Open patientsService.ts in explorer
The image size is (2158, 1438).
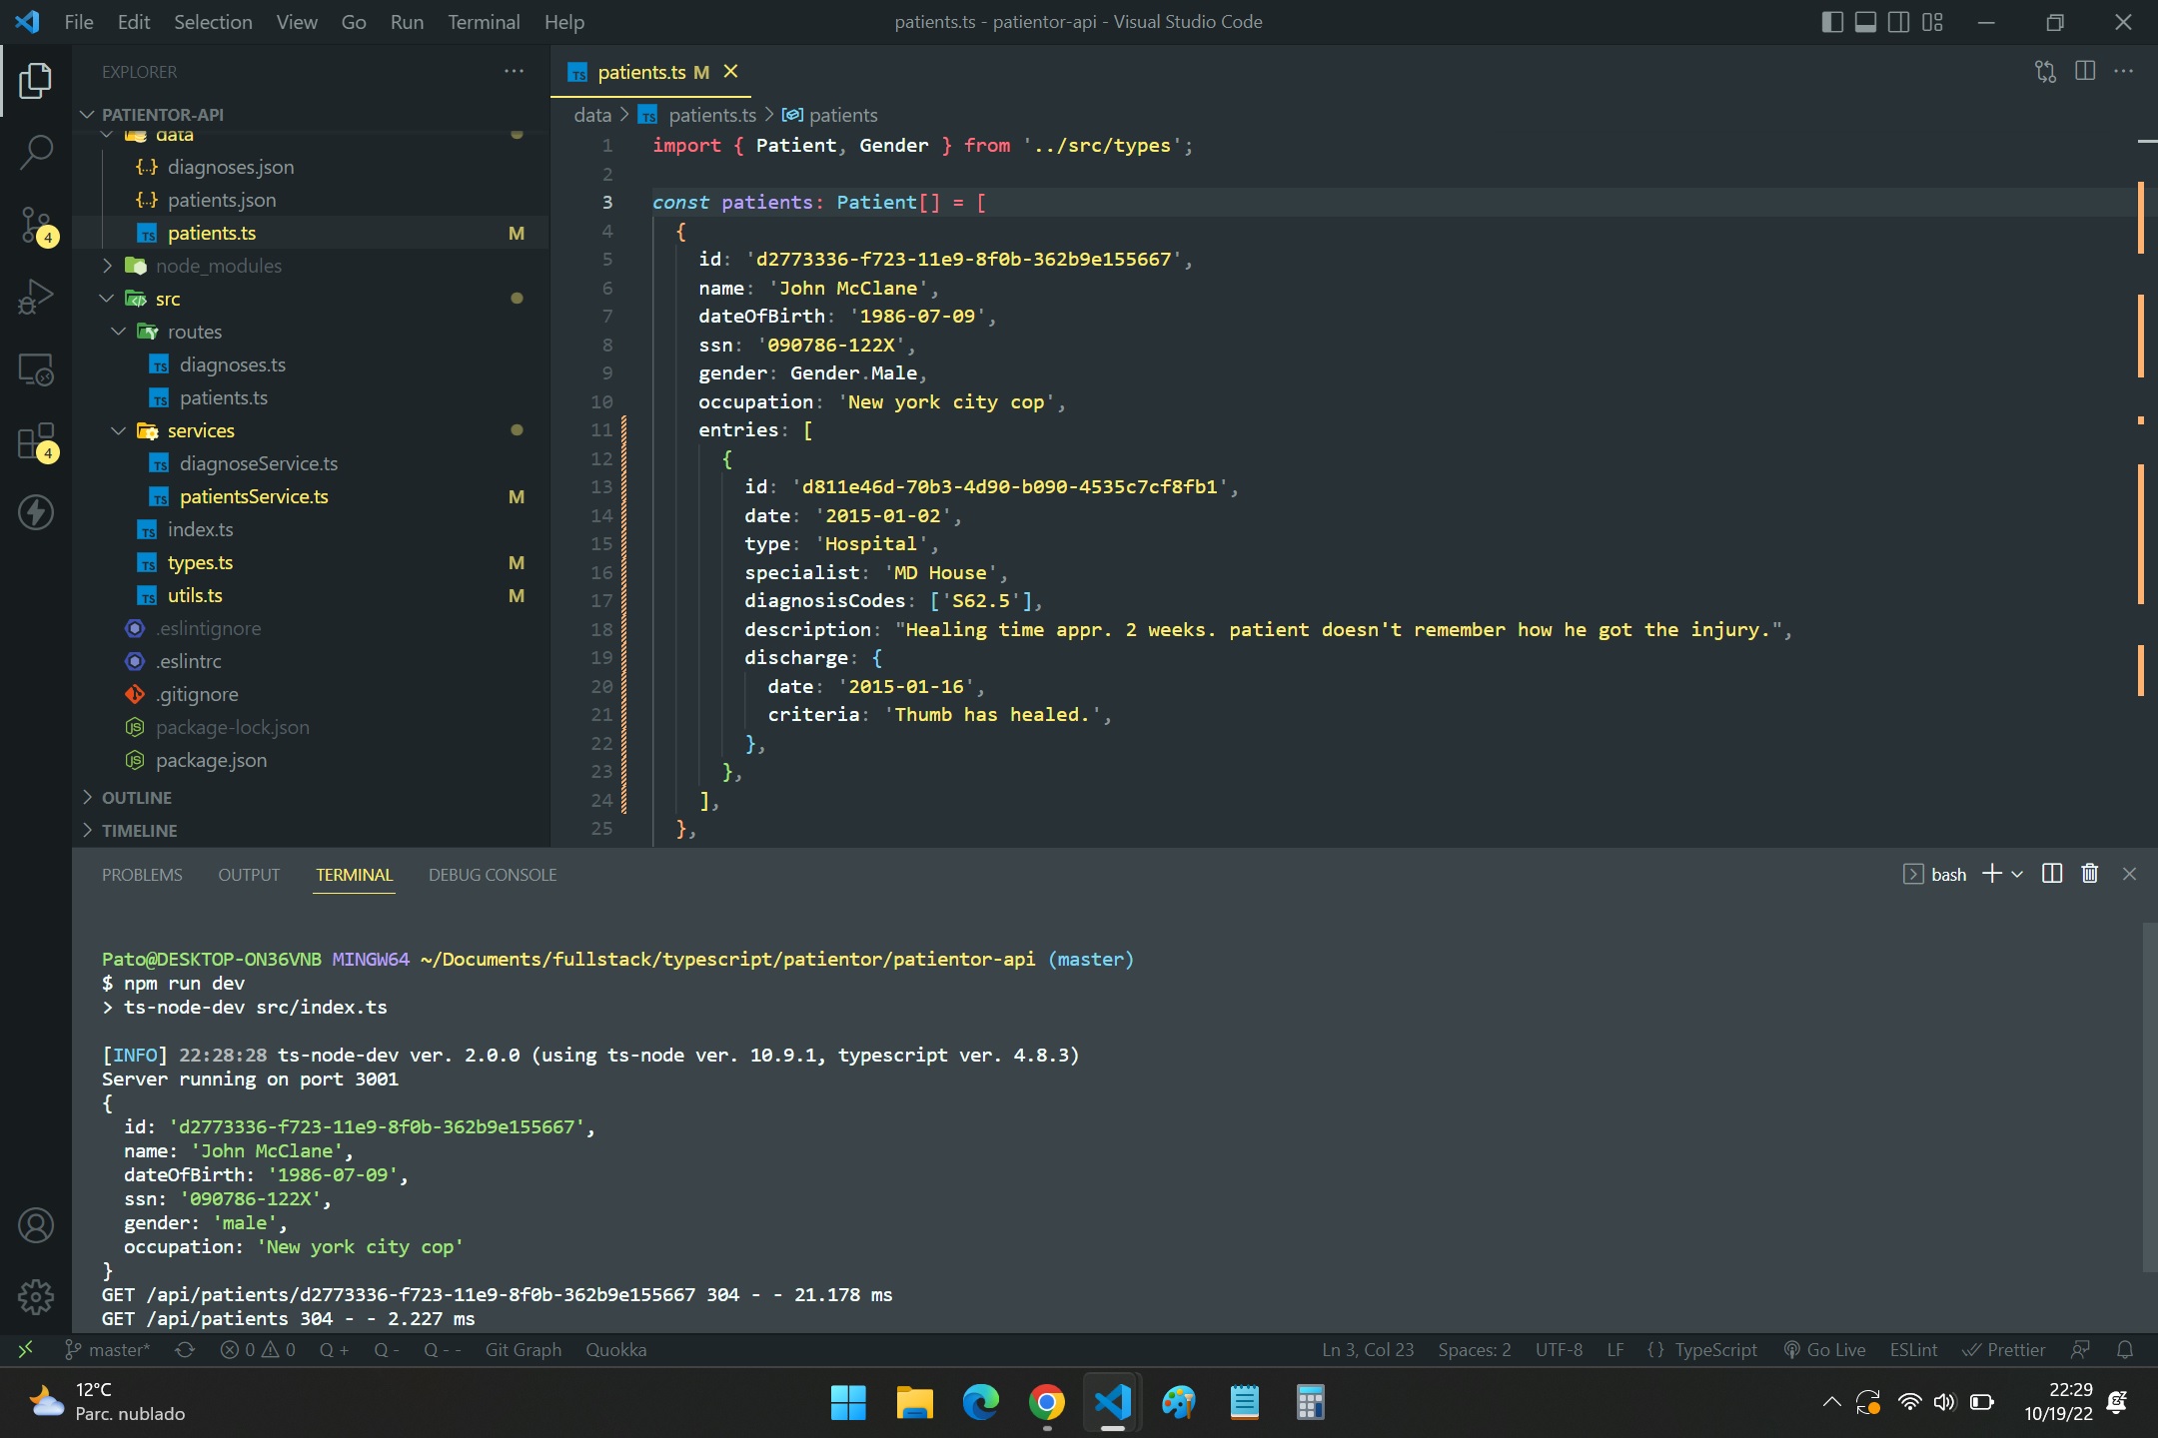[254, 496]
